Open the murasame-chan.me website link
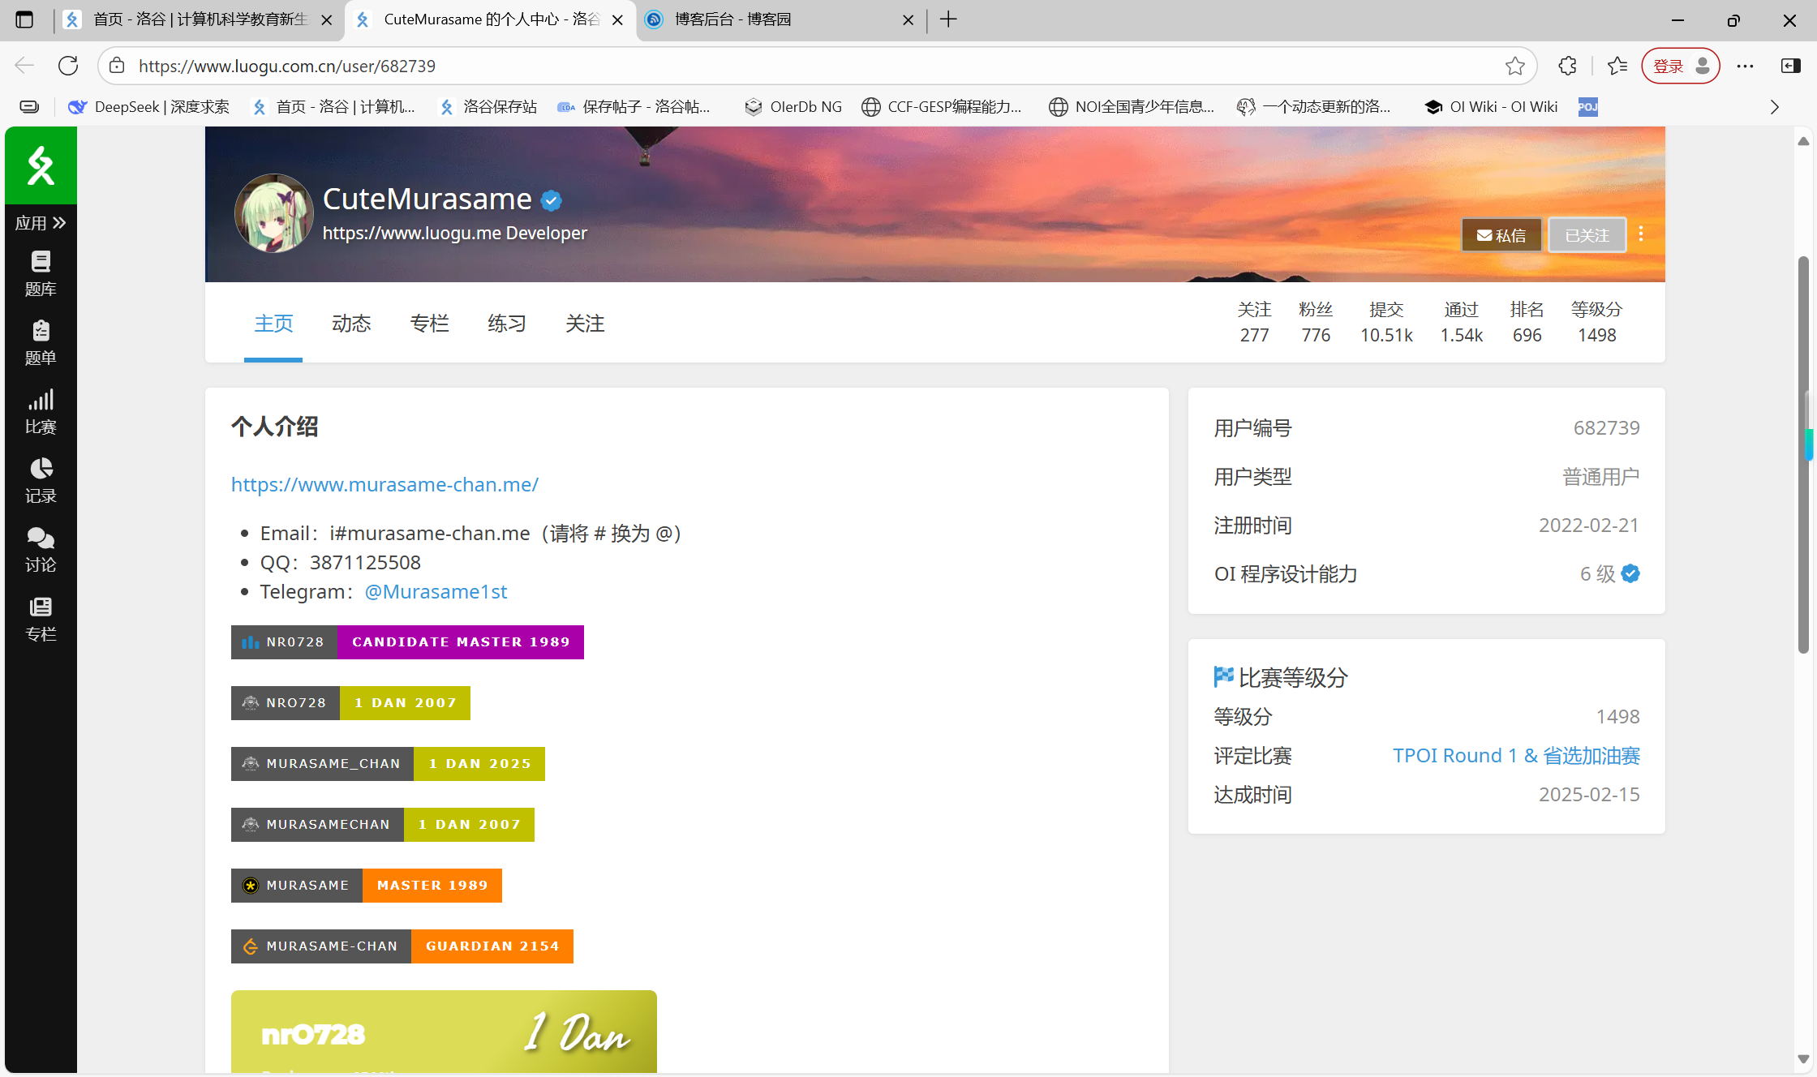This screenshot has height=1077, width=1817. (x=384, y=484)
